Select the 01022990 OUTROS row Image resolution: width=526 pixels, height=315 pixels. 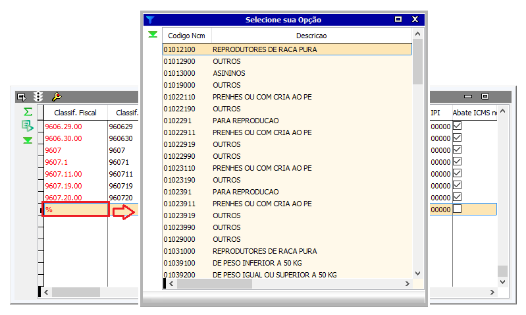pyautogui.click(x=287, y=156)
